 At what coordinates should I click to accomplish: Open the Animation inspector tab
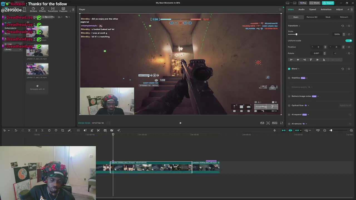pyautogui.click(x=326, y=9)
